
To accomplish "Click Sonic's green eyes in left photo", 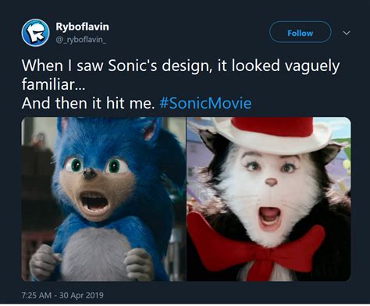I will point(96,165).
